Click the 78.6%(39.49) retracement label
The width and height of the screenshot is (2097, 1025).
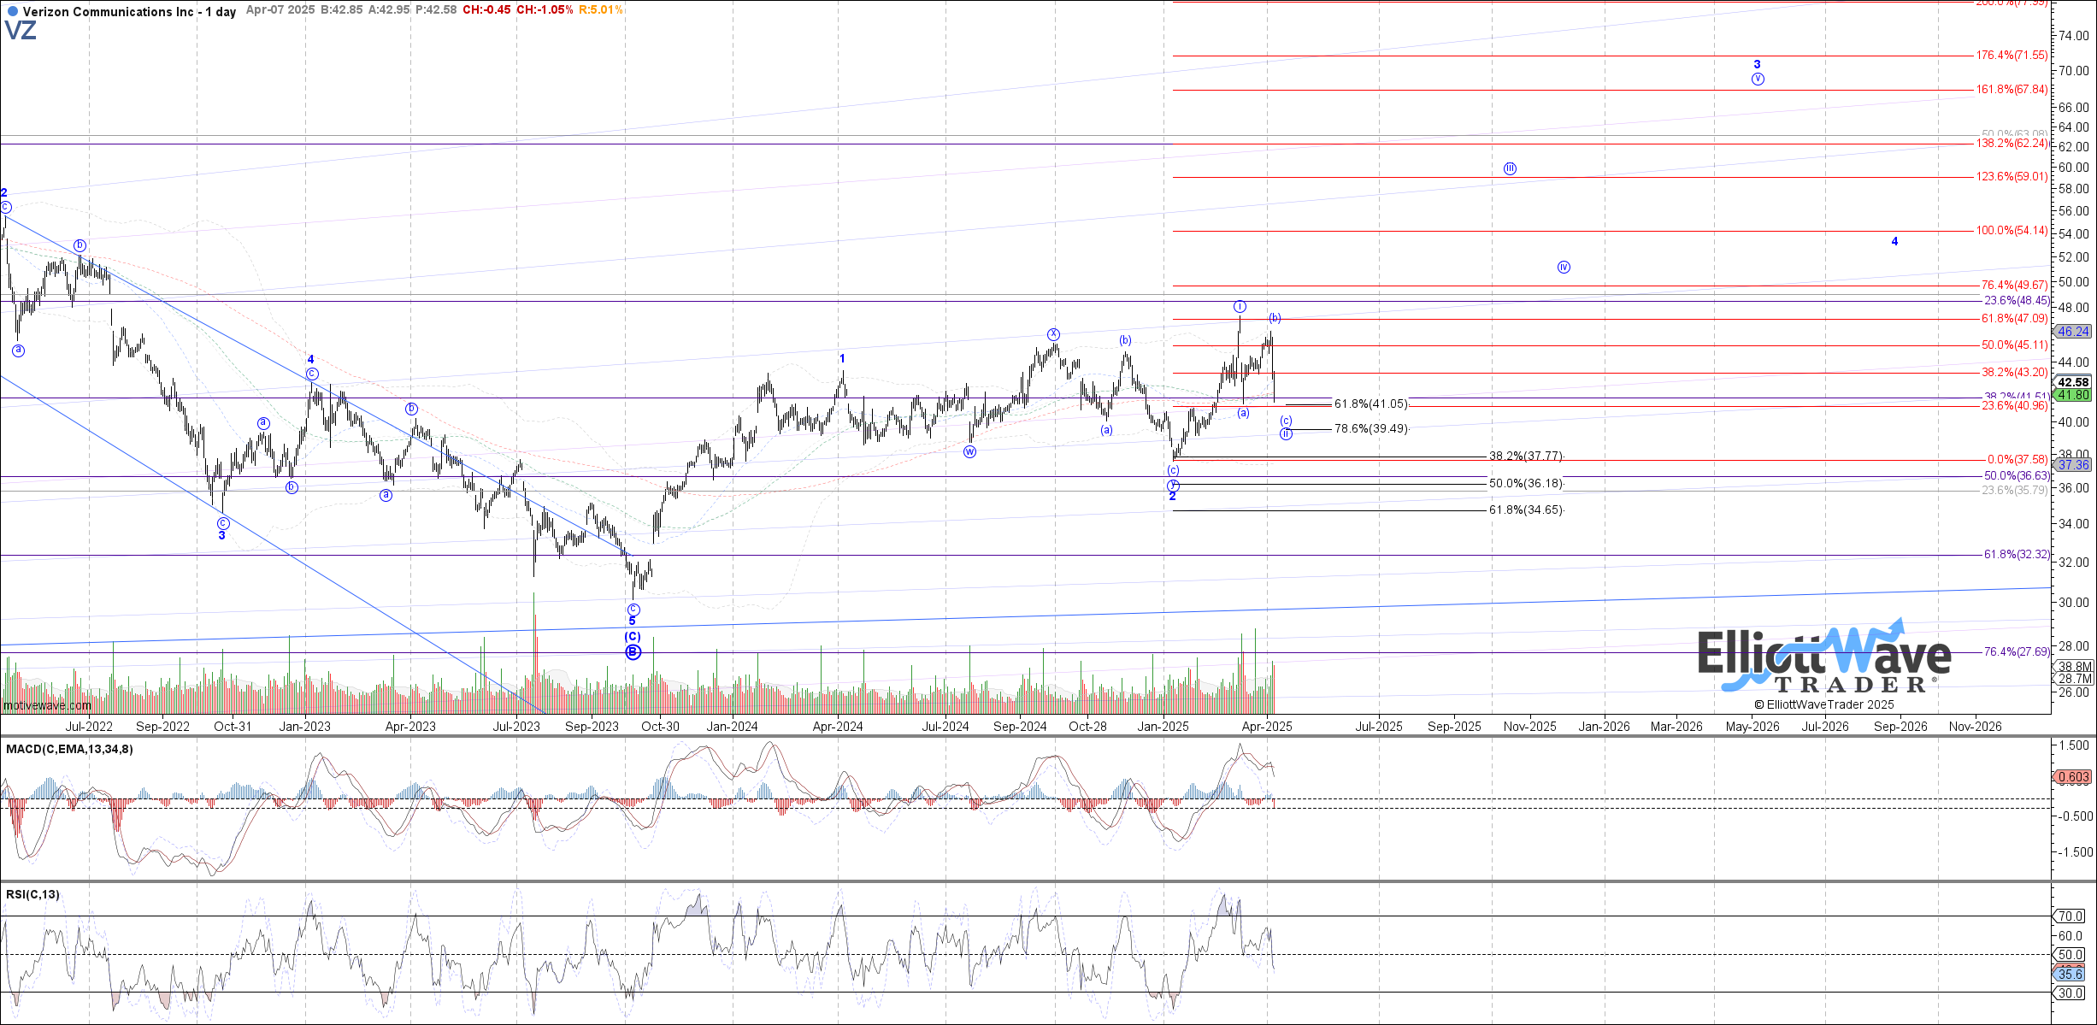point(1370,429)
